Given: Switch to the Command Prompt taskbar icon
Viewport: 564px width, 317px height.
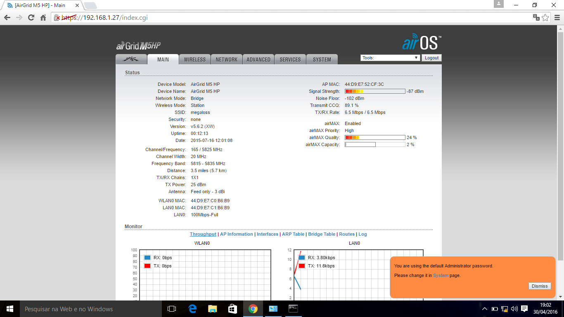Looking at the screenshot, I should click(x=294, y=309).
